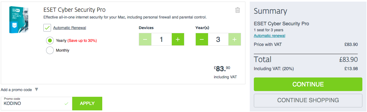Decrease devices with the minus button

pos(145,39)
